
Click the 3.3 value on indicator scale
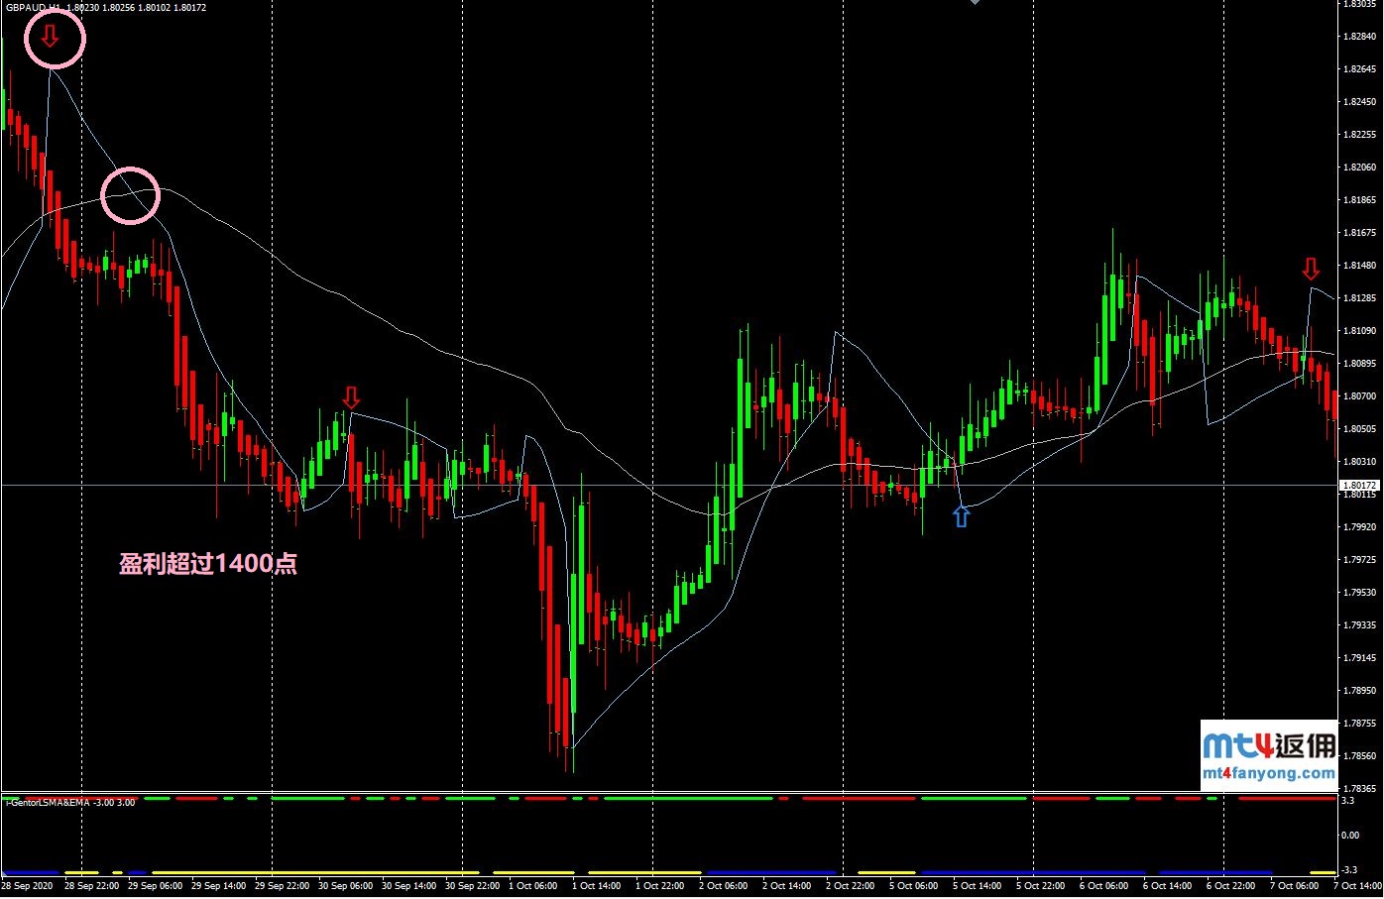(x=1347, y=800)
